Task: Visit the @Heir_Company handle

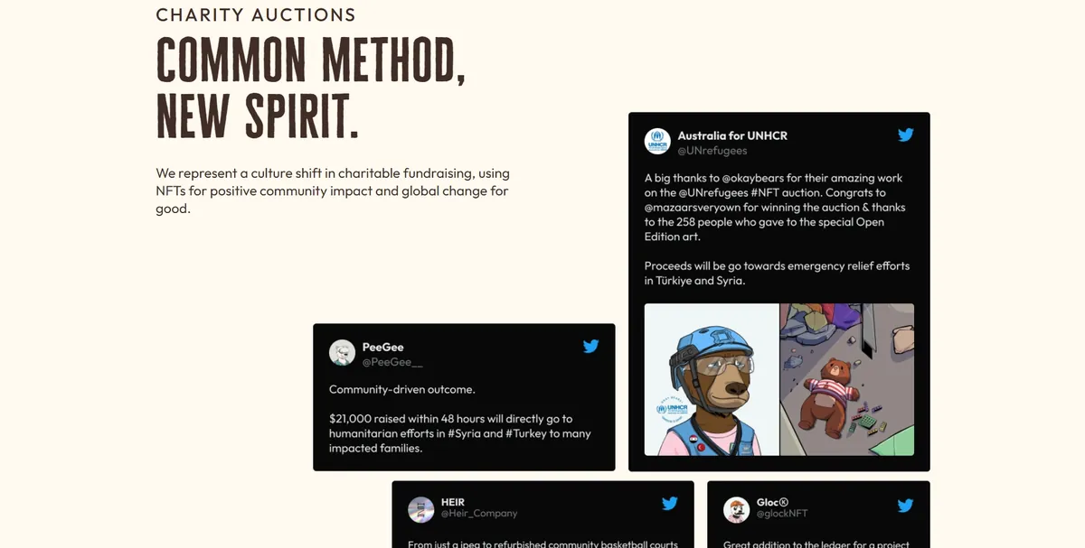Action: 479,514
